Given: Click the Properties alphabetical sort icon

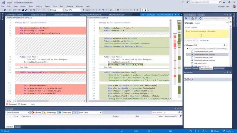Looking at the screenshot, I should click(188, 79).
